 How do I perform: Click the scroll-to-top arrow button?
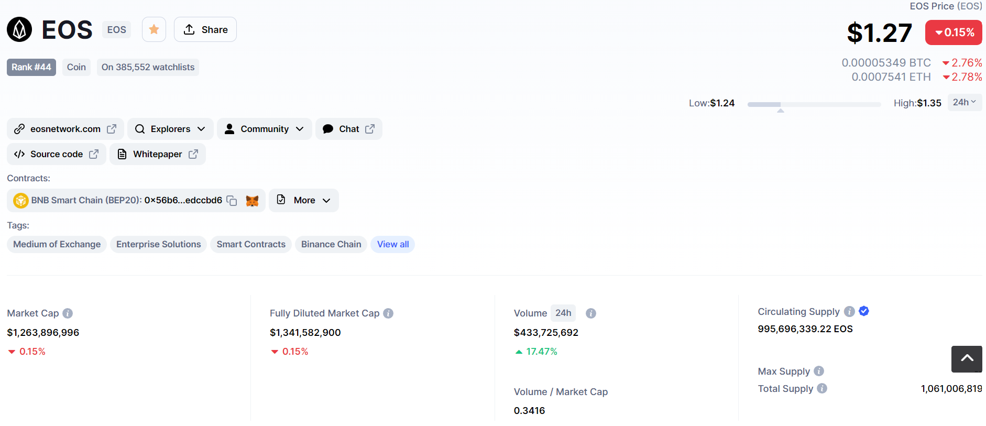click(967, 359)
